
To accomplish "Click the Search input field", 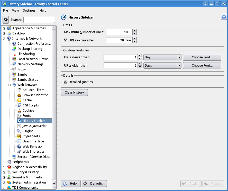I will pos(39,20).
